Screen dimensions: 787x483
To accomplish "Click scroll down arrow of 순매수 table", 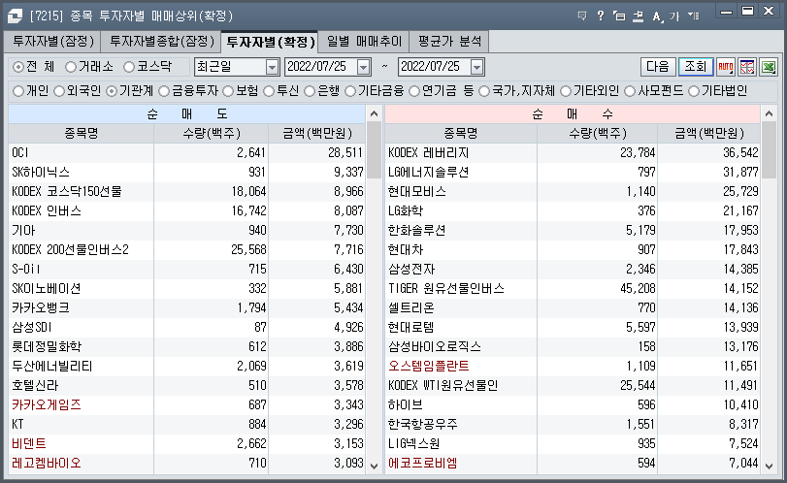I will coord(769,466).
